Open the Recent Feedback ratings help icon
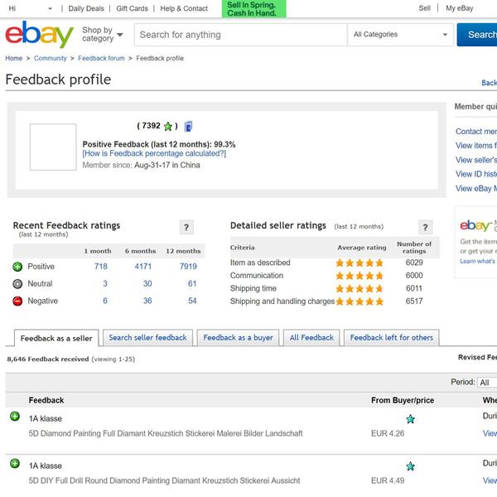Screen dimensions: 497x497 pyautogui.click(x=186, y=227)
